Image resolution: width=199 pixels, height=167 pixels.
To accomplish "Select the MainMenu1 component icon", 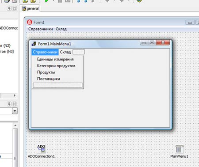I will click(180, 149).
